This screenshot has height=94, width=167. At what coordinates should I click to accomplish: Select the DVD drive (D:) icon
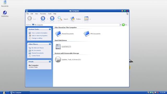pos(58,60)
